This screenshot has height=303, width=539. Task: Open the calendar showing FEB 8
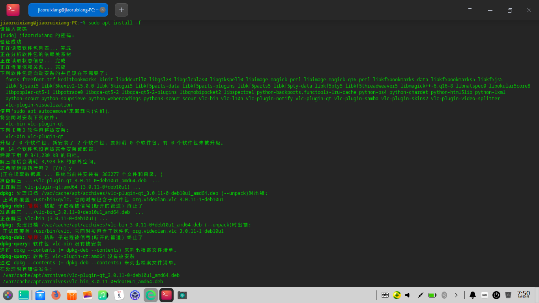(x=119, y=295)
